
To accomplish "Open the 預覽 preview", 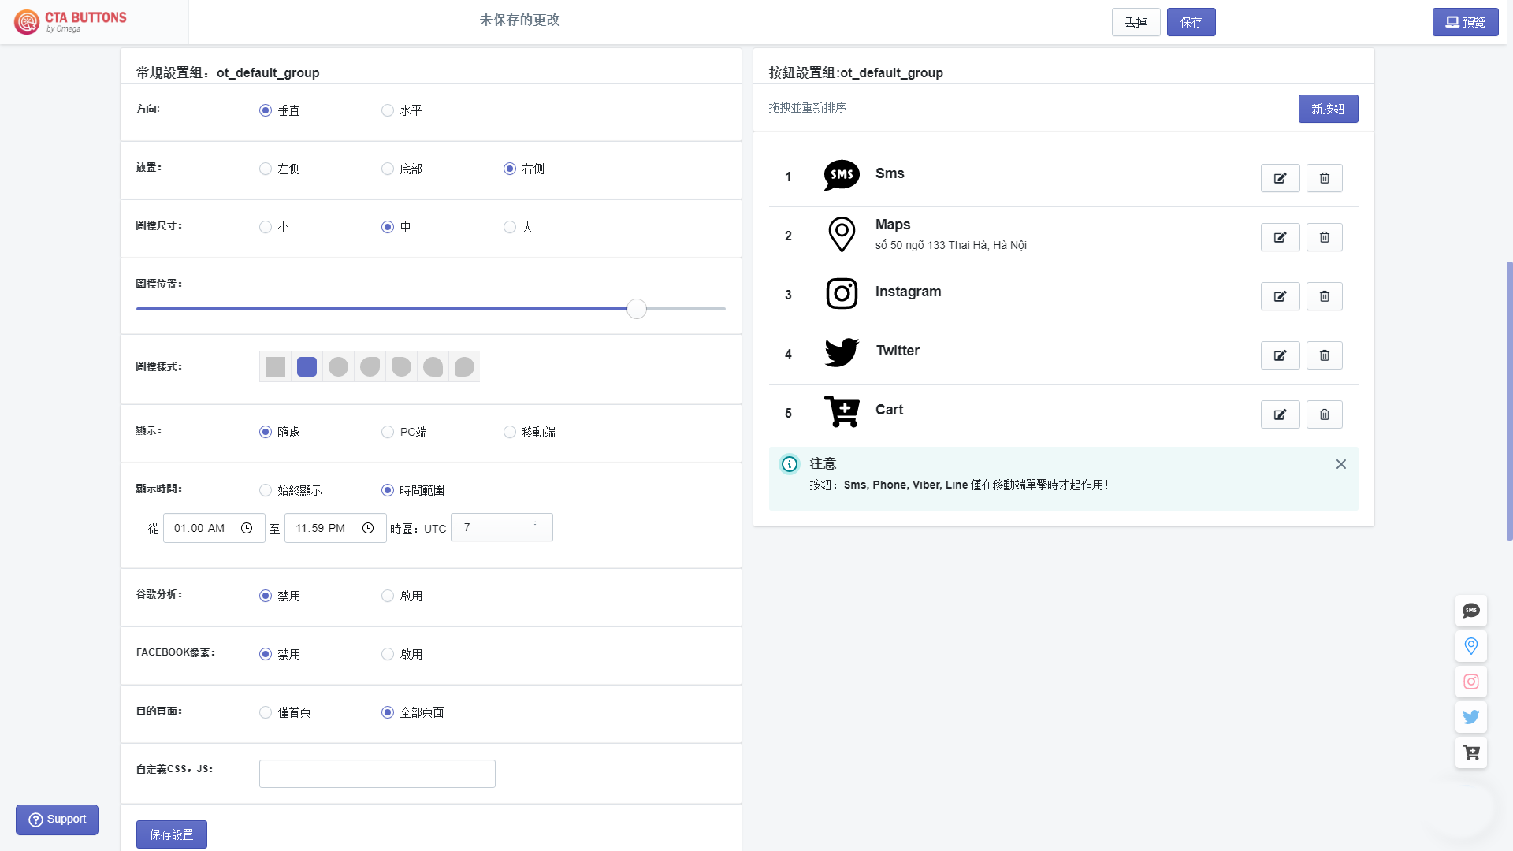I will [x=1465, y=22].
